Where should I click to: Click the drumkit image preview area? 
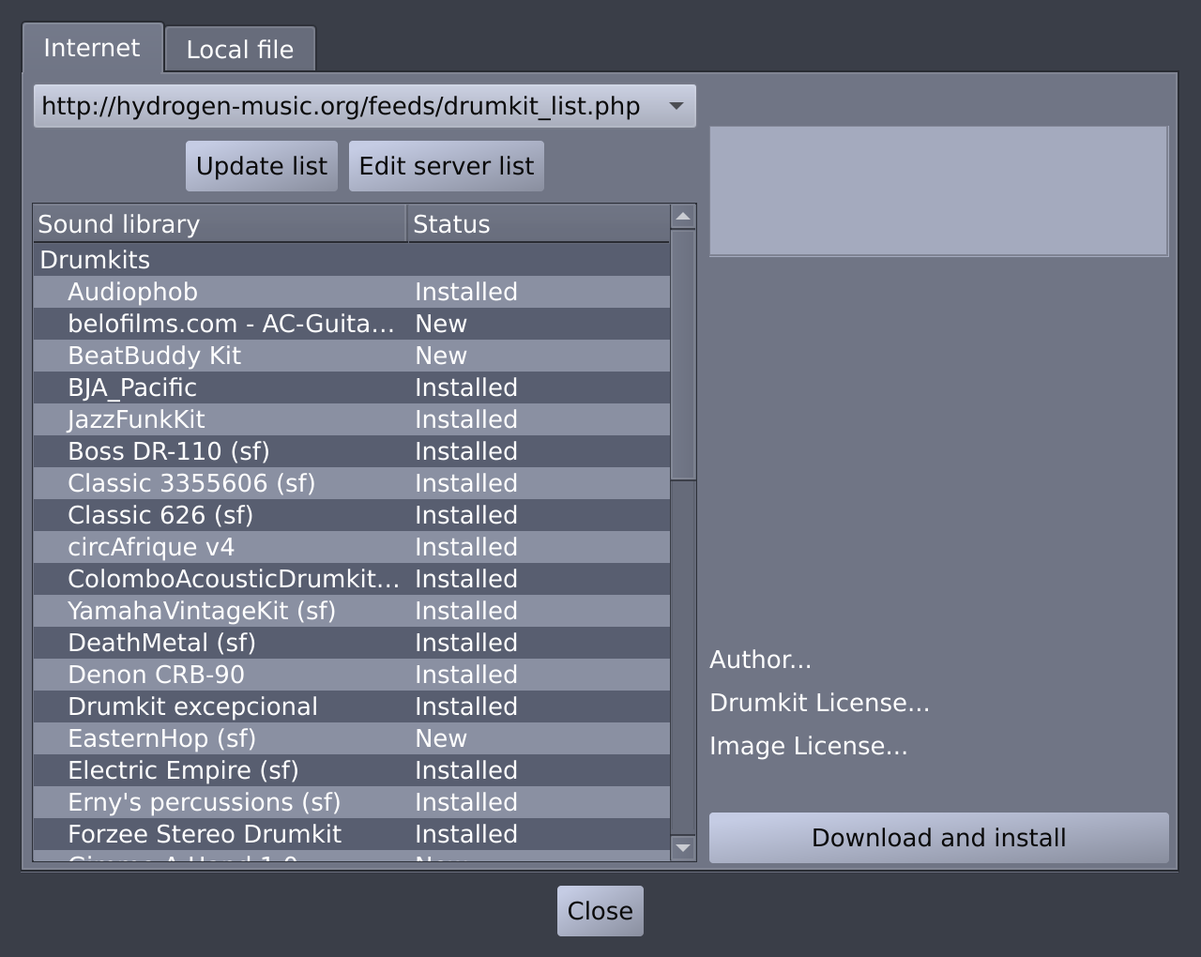click(938, 191)
